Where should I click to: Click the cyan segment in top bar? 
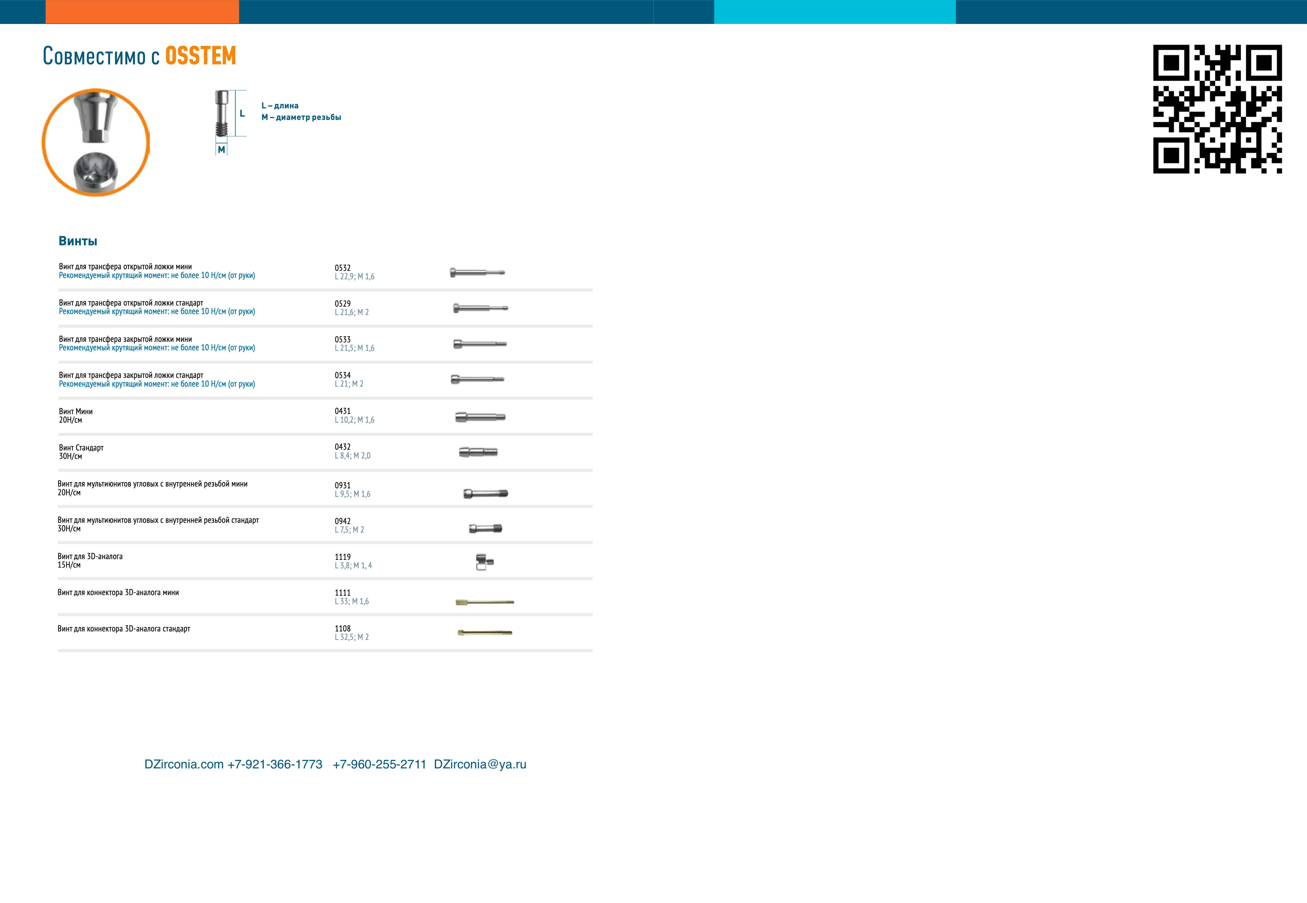click(835, 11)
